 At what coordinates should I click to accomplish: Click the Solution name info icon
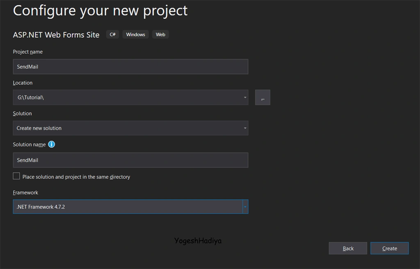(x=51, y=144)
